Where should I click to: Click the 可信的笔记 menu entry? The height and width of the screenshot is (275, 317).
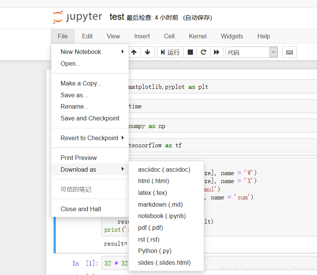pyautogui.click(x=90, y=189)
